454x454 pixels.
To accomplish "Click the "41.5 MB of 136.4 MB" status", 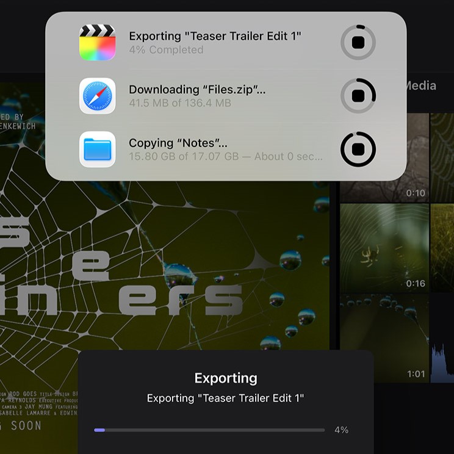I will coord(180,104).
